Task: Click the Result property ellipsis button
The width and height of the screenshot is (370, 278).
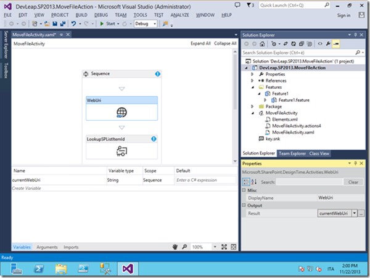Action: click(x=361, y=213)
